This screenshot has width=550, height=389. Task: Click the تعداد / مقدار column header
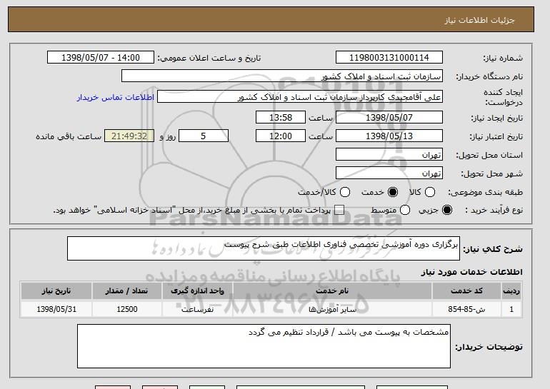pos(127,291)
